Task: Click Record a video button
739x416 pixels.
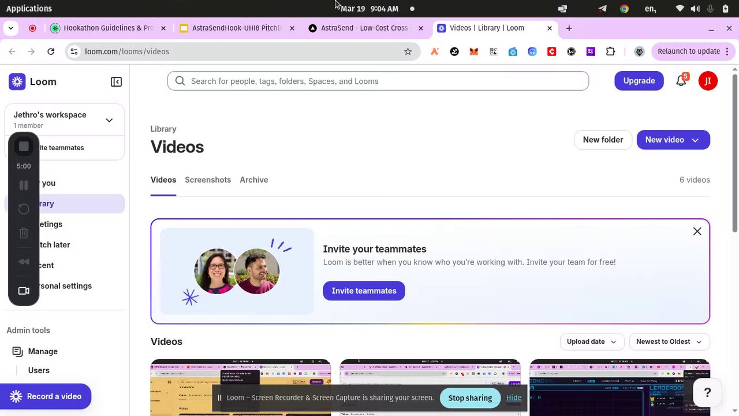Action: [x=46, y=396]
